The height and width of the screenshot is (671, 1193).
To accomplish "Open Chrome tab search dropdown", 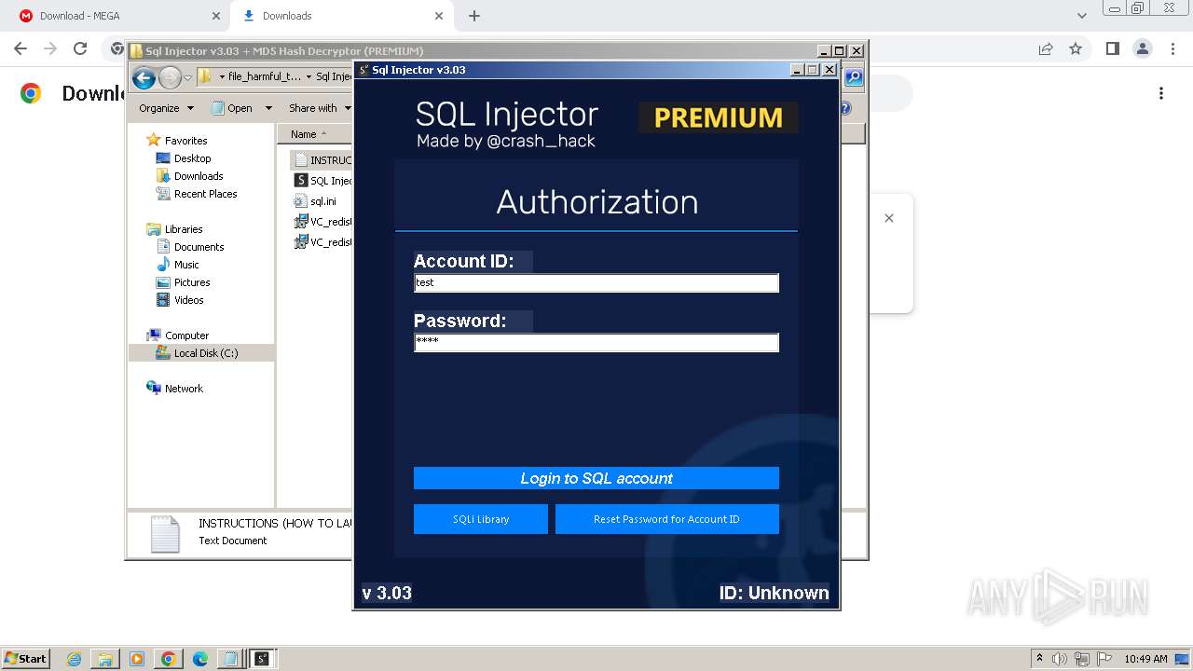I will [x=1081, y=16].
